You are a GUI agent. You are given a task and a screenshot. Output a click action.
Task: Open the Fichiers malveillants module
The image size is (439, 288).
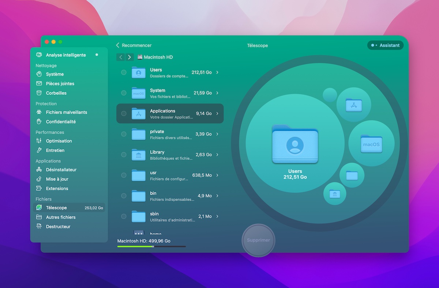69,112
